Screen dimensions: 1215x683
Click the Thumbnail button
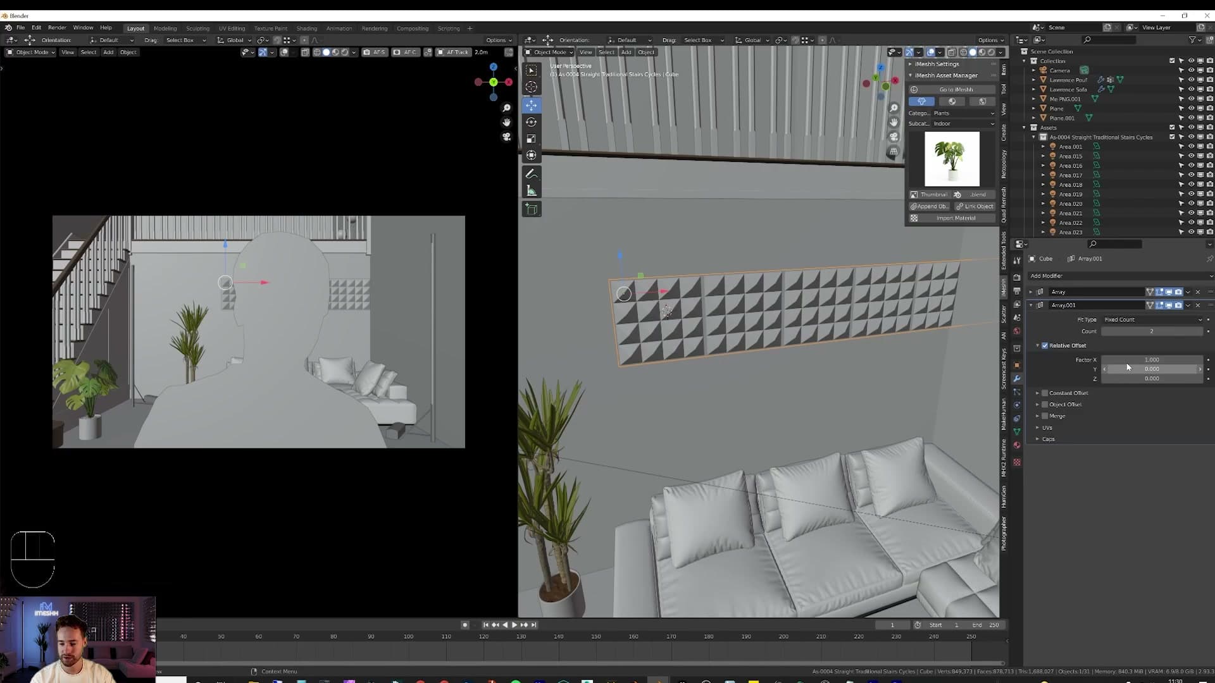coord(930,195)
